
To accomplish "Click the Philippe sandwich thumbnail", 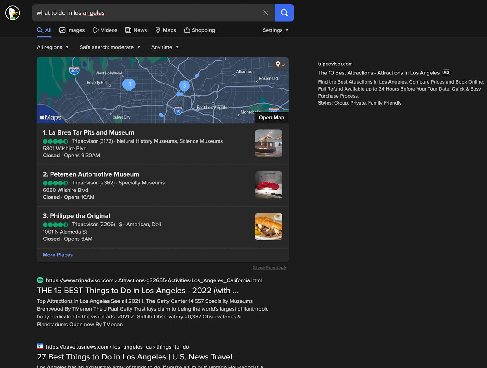I will [x=268, y=226].
